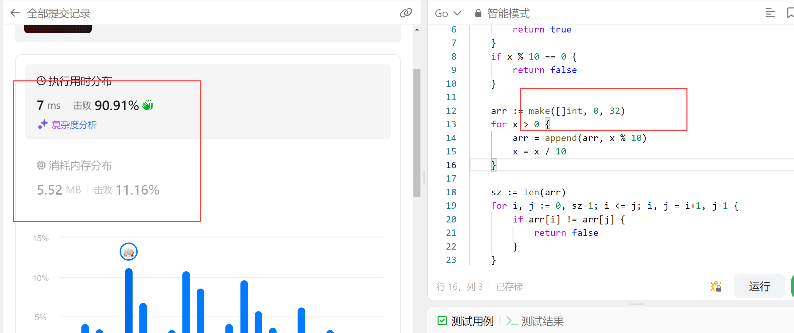
Task: Click the lock icon beside 智能模式
Action: 478,13
